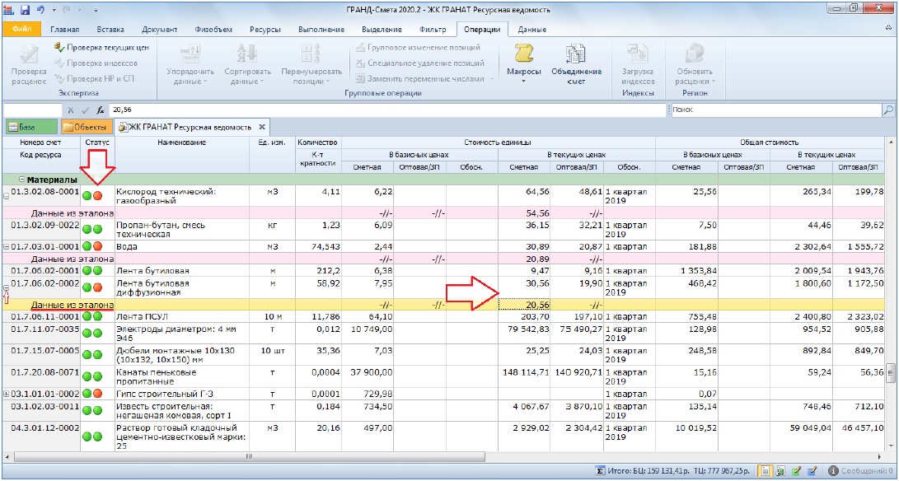Collapse the row 01.7.03.01-0001 expander
The image size is (899, 481).
tap(7, 246)
